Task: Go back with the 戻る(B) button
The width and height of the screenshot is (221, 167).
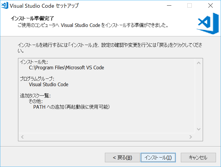Action: (122, 158)
